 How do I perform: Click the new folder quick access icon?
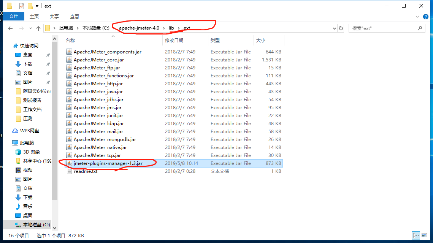30,6
